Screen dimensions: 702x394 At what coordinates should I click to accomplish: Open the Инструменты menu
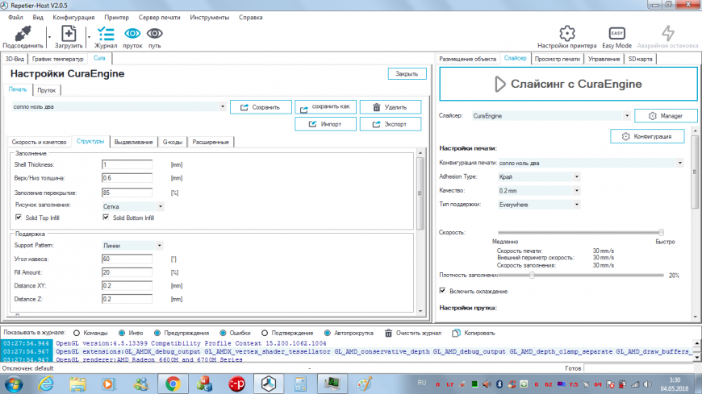pos(209,18)
